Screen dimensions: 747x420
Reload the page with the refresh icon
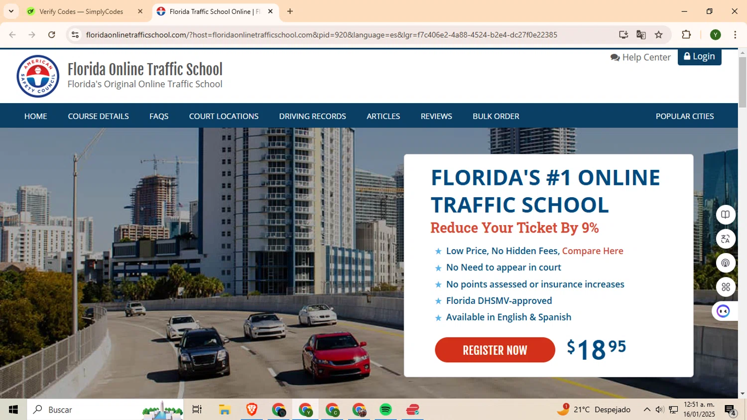click(52, 35)
